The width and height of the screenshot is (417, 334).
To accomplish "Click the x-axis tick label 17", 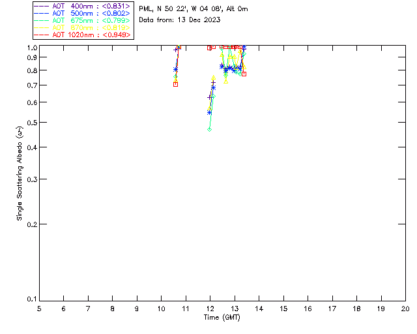I will pyautogui.click(x=332, y=309).
